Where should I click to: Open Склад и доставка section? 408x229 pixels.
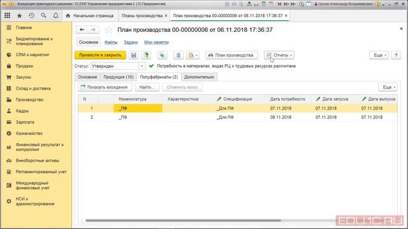36,88
